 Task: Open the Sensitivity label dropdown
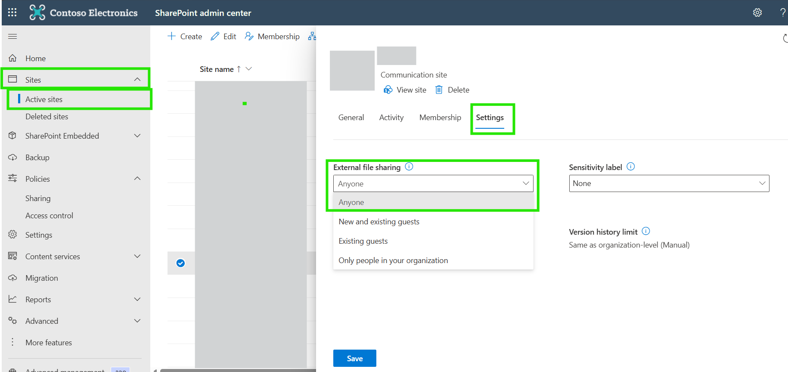pos(669,183)
